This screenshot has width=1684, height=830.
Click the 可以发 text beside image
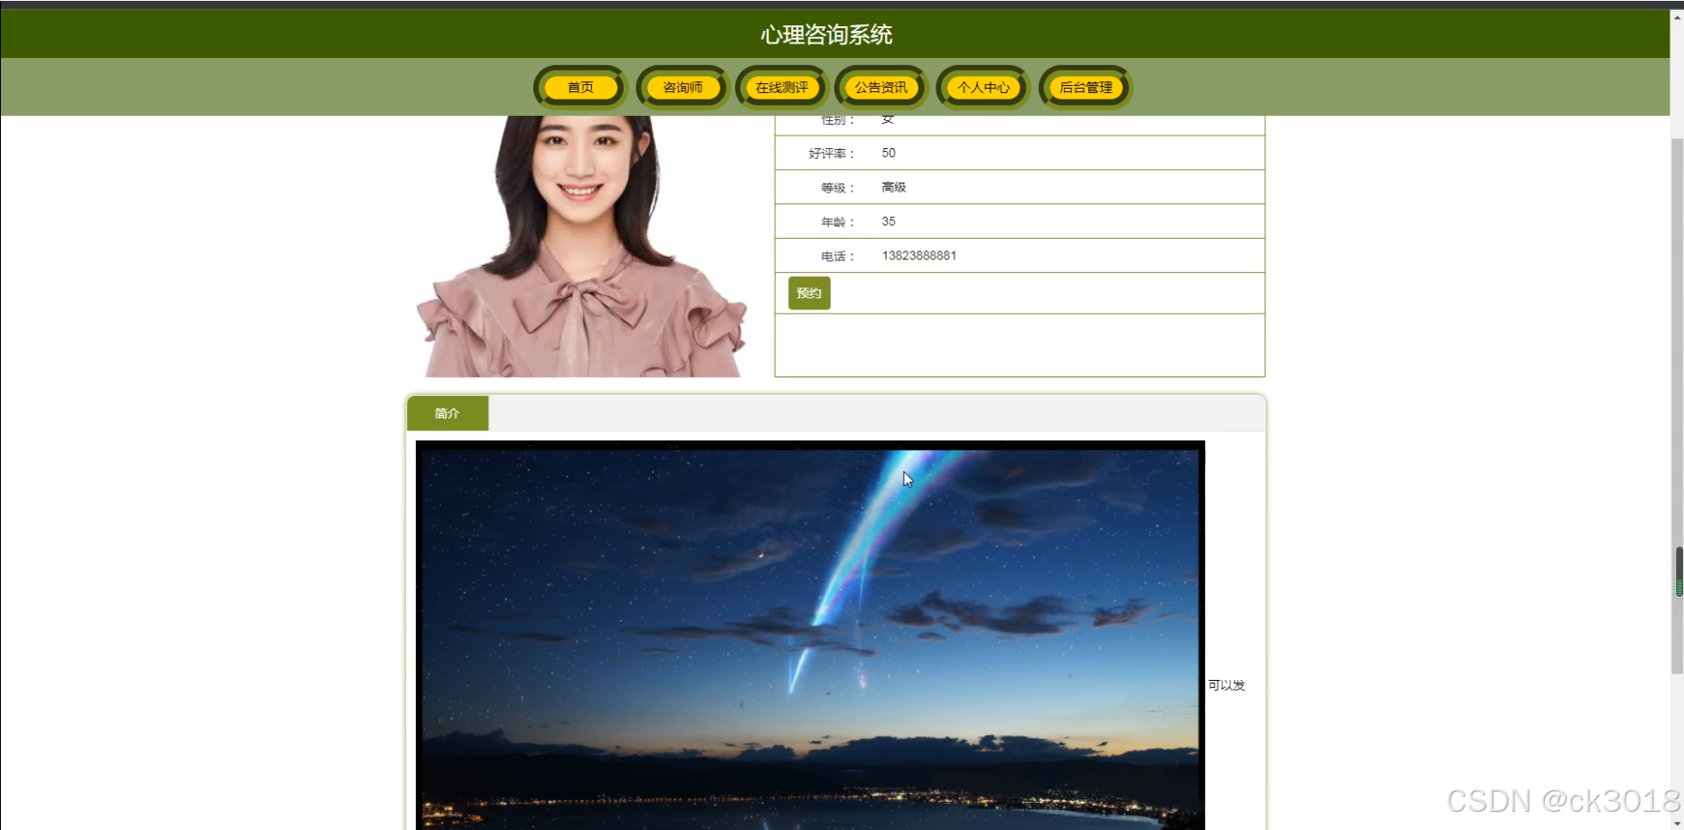pyautogui.click(x=1227, y=685)
